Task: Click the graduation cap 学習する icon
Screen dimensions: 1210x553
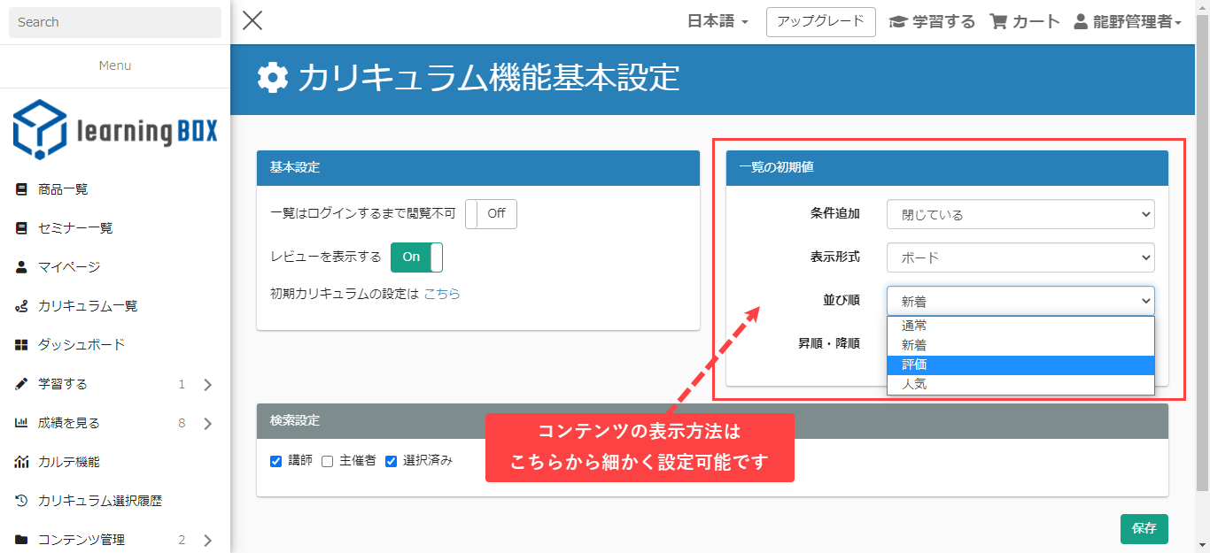Action: (x=898, y=22)
